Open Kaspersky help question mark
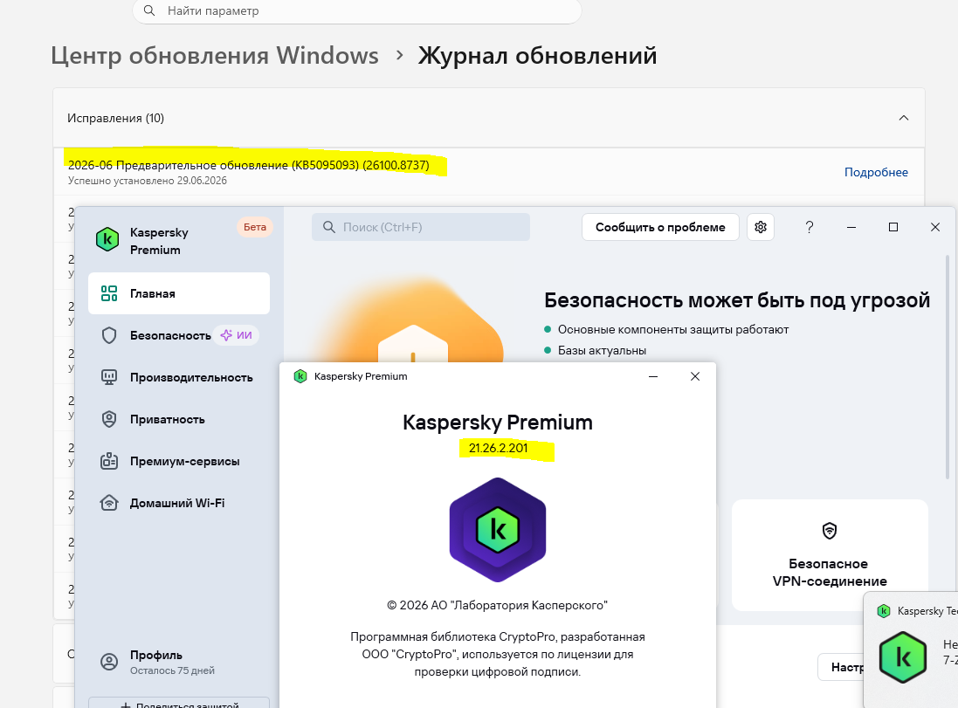958x708 pixels. click(x=809, y=227)
